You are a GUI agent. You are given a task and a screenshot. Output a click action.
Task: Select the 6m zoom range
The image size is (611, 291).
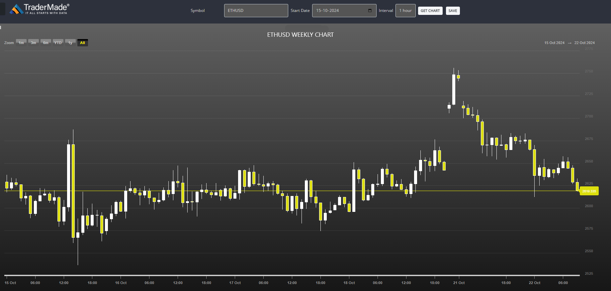click(46, 43)
